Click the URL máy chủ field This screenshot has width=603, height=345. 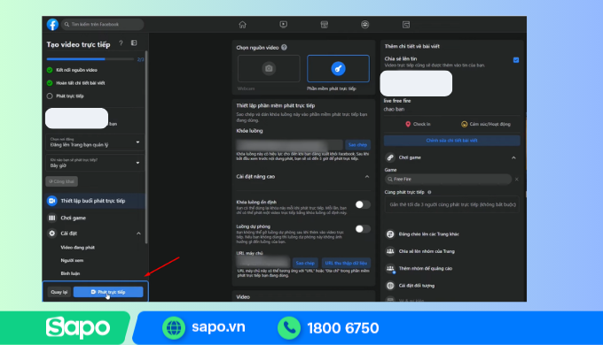click(263, 263)
